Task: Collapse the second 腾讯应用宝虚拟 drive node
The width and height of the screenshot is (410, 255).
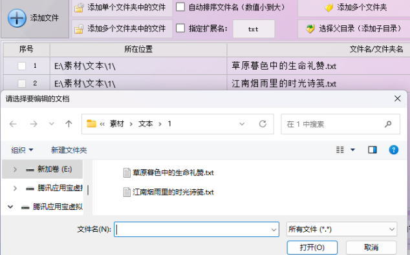Action: (10, 207)
